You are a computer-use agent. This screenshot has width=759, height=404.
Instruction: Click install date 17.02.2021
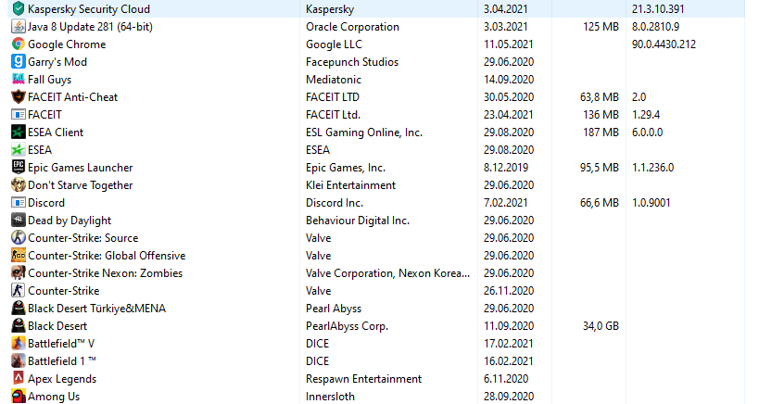508,344
